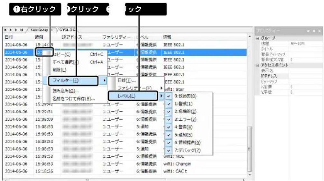Viewport: 324px width, 181px height.
Task: Close the properties panel
Action: click(319, 31)
